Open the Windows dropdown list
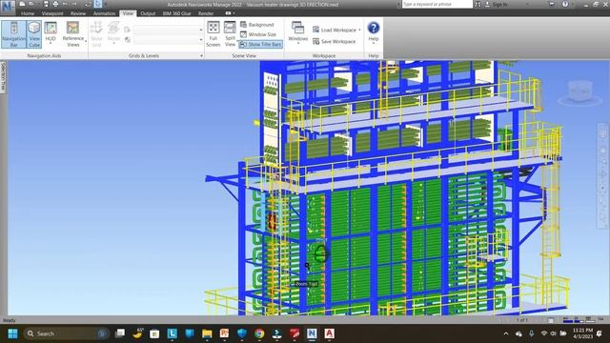This screenshot has height=343, width=610. point(298,32)
